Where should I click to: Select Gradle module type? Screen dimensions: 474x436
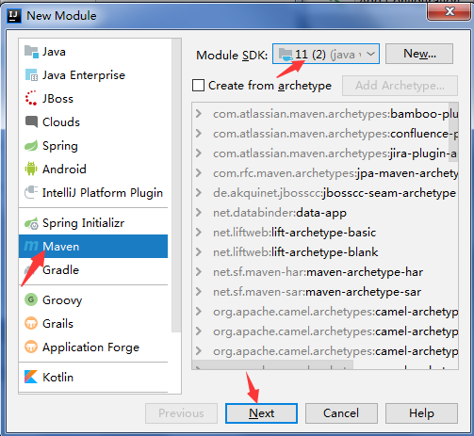[x=93, y=269]
